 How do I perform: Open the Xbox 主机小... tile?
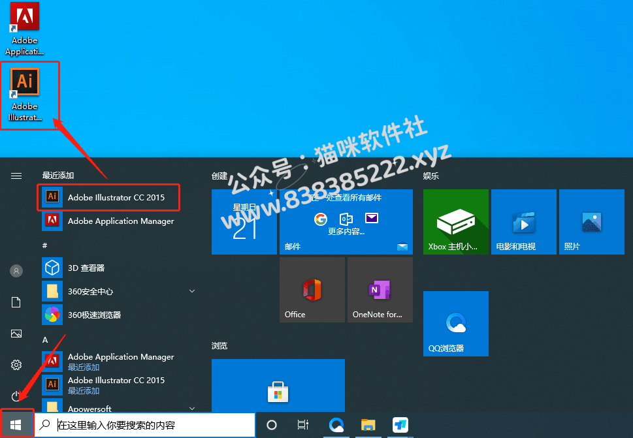coord(456,222)
